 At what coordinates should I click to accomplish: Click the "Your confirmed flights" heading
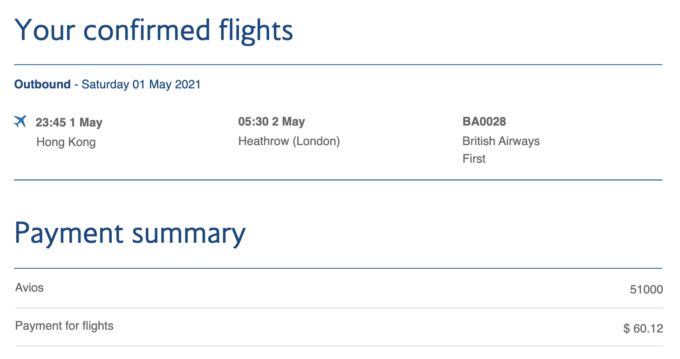tap(154, 30)
